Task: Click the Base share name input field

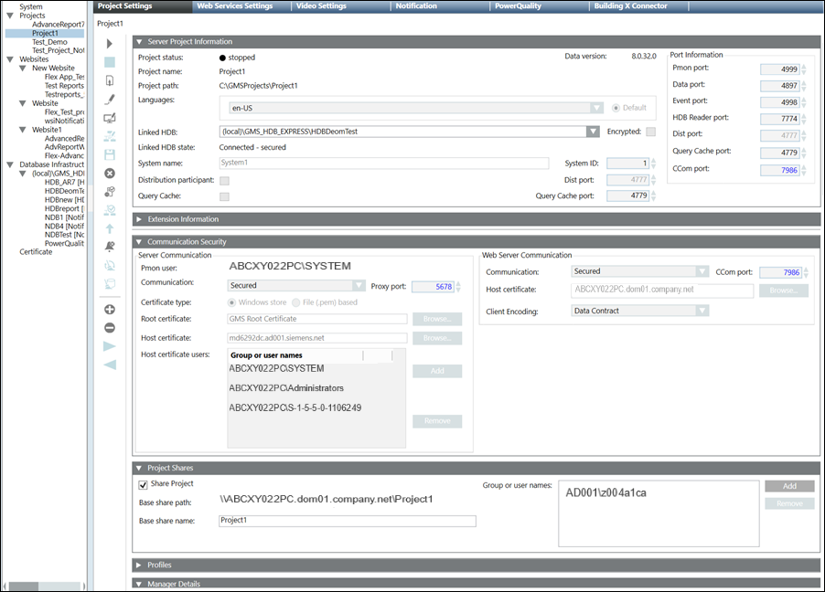Action: (x=348, y=521)
